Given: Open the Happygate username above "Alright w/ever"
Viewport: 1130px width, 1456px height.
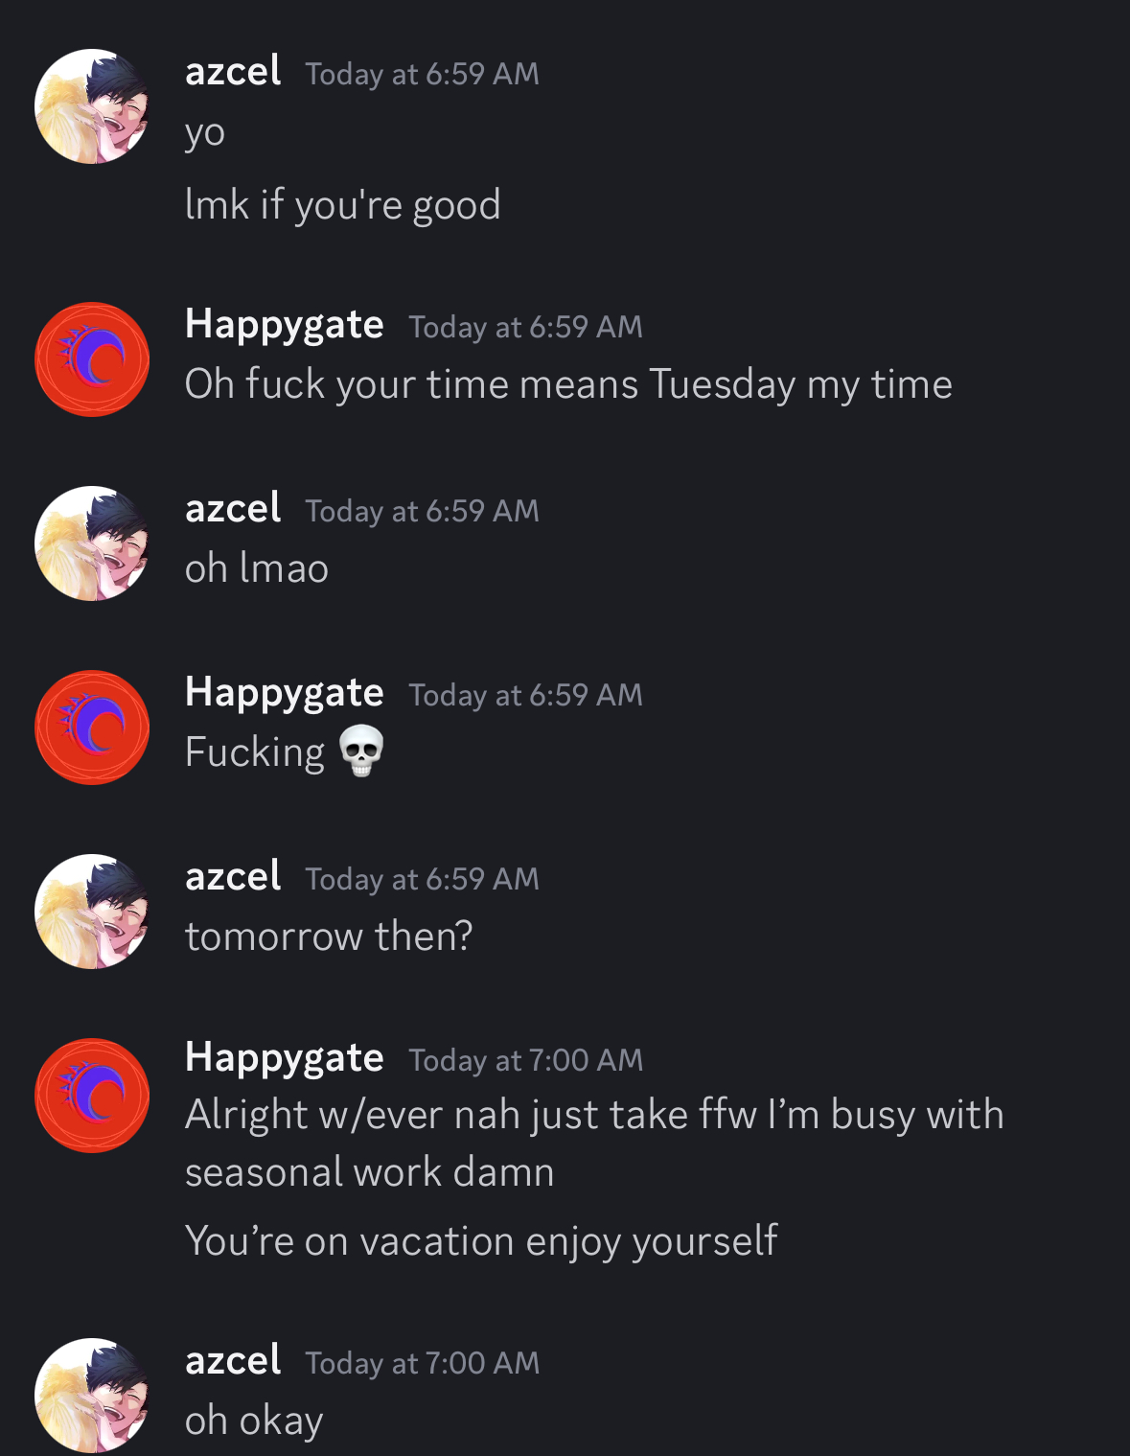Looking at the screenshot, I should click(x=285, y=1058).
